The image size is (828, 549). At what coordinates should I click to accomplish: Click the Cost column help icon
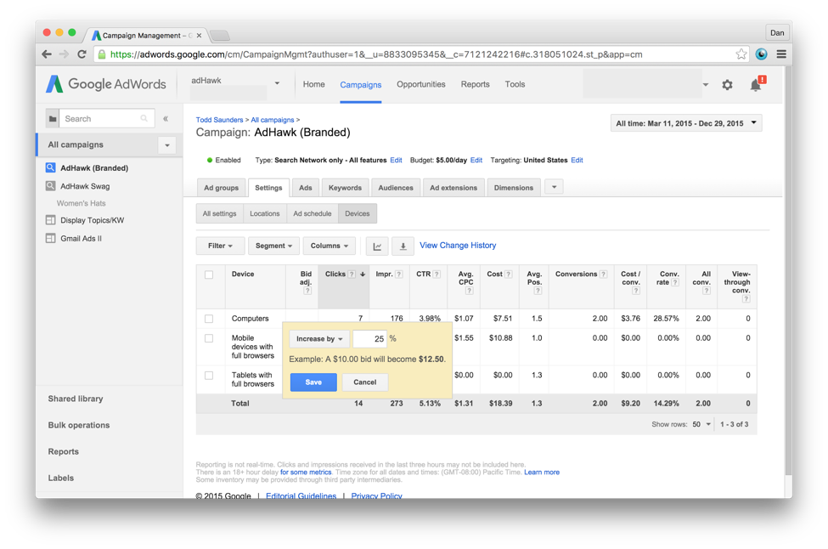[x=509, y=274]
